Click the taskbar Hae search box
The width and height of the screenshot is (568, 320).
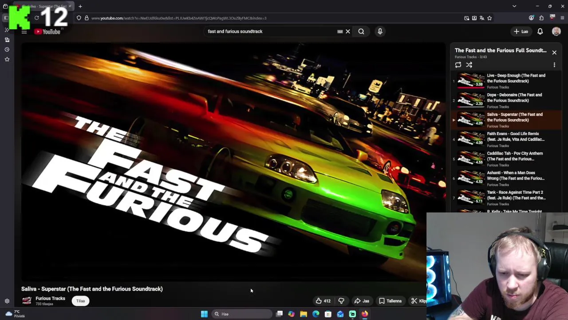[x=242, y=314]
